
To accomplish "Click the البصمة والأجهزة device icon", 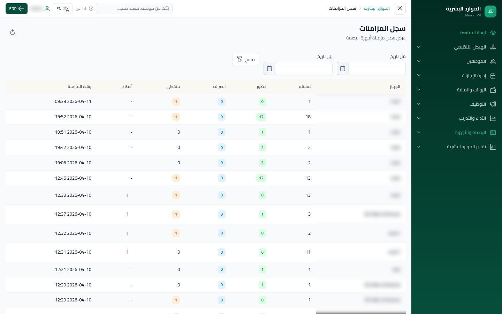I will [493, 133].
